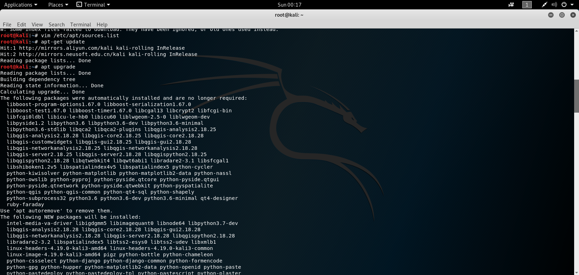579x275 pixels.
Task: Click 'python-pyspatialite' package name
Action: [183, 186]
